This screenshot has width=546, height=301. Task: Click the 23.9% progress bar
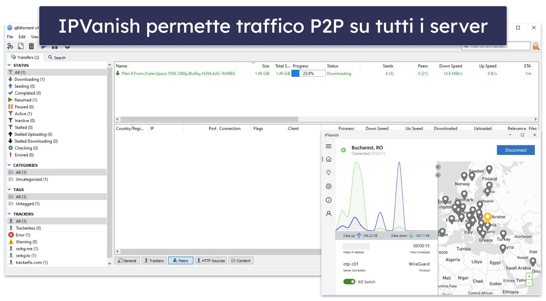308,74
